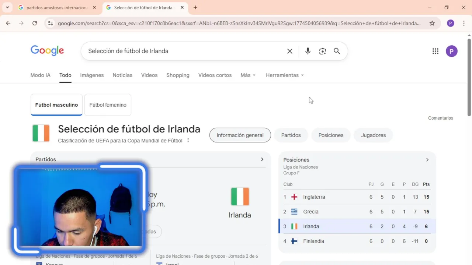Switch to 'partidos amistosos internacionales' tab
Image resolution: width=472 pixels, height=265 pixels.
coord(57,7)
